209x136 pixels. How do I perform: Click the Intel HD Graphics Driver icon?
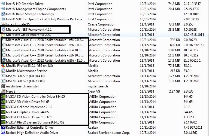(x=3, y=4)
